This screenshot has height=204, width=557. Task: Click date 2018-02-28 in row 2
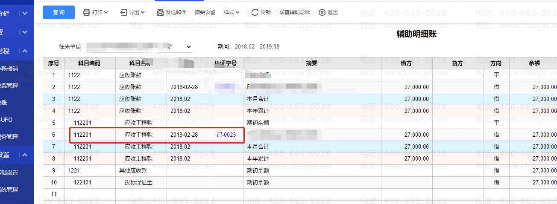coord(184,87)
